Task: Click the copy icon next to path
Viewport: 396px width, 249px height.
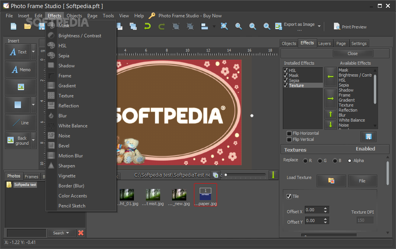Action: pos(216,175)
